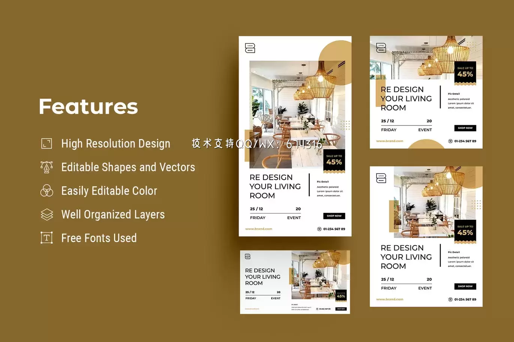The height and width of the screenshot is (342, 514).
Task: Click the restaurant photo on the tall portrait flyer
Action: pos(297,114)
